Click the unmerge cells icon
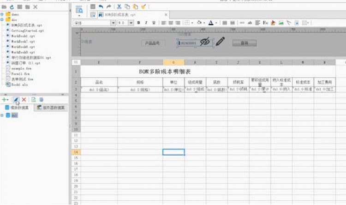Viewport: 346px width, 205px height. click(x=233, y=23)
